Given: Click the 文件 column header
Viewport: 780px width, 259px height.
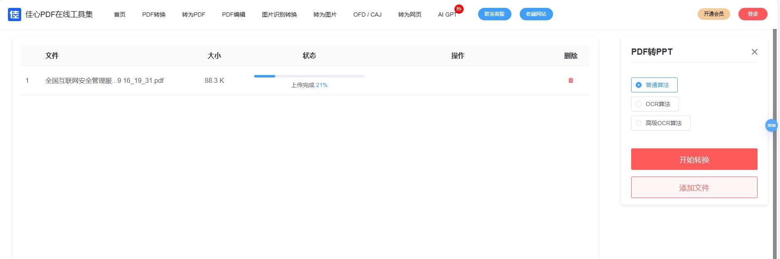Looking at the screenshot, I should tap(52, 56).
